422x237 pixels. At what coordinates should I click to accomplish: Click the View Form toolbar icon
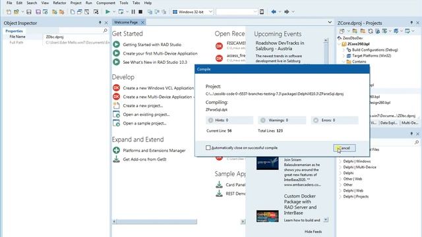[x=80, y=12]
